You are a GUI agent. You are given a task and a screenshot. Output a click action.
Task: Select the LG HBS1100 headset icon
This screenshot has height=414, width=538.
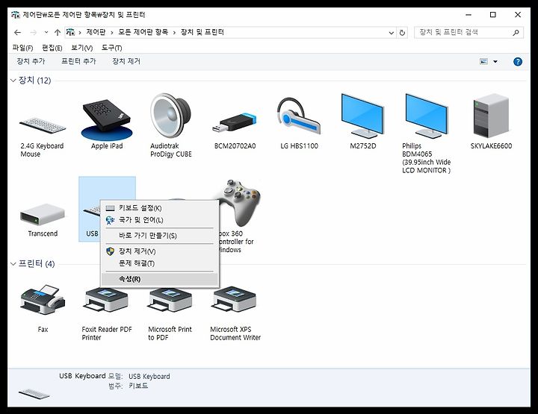[x=299, y=116]
